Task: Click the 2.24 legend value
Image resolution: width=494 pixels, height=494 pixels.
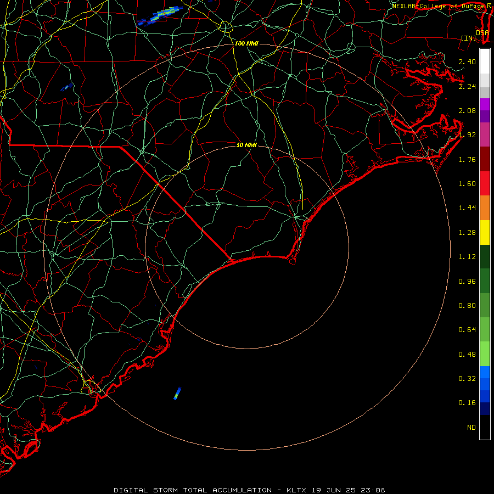Action: 467,86
